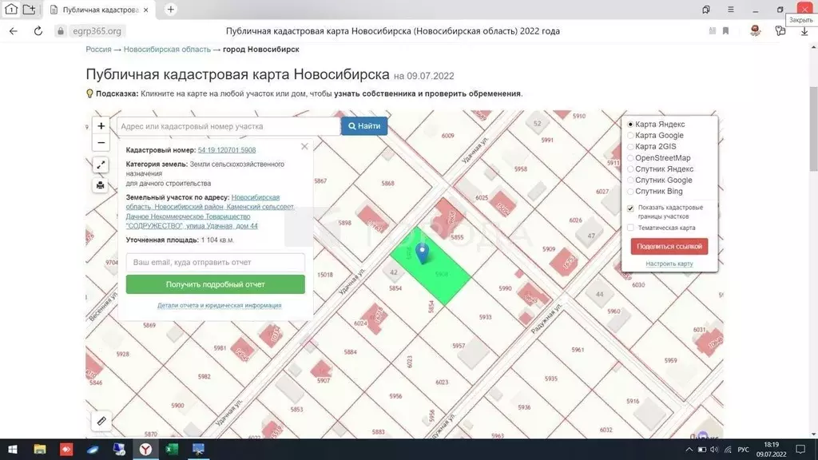Open the ruler measurement tool
818x460 pixels.
[x=101, y=419]
